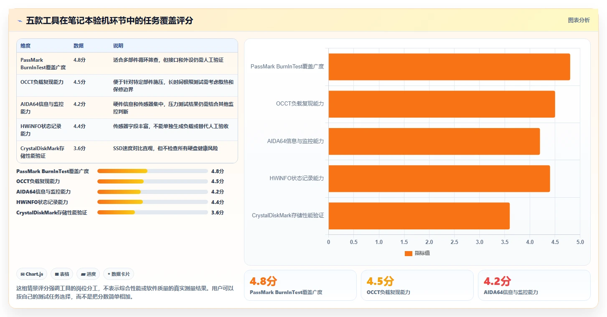Select the 数据卡片 tag chip
The width and height of the screenshot is (607, 317).
[119, 274]
